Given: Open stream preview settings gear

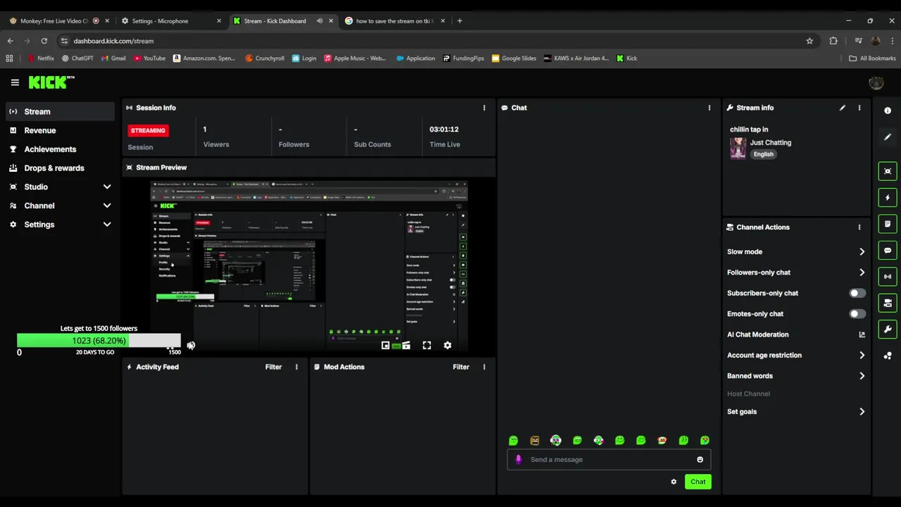Looking at the screenshot, I should click(x=448, y=346).
